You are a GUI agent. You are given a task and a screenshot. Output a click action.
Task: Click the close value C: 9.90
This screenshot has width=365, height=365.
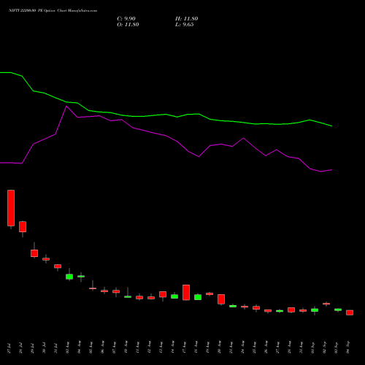point(126,19)
